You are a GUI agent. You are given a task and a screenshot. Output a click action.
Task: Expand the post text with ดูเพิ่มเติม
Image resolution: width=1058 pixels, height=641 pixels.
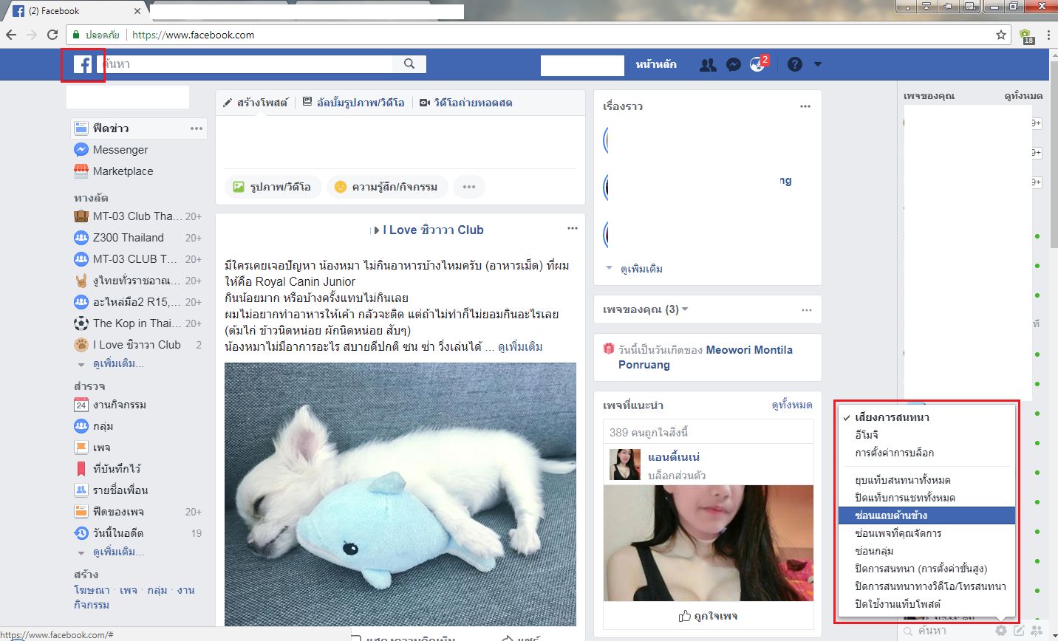click(520, 346)
